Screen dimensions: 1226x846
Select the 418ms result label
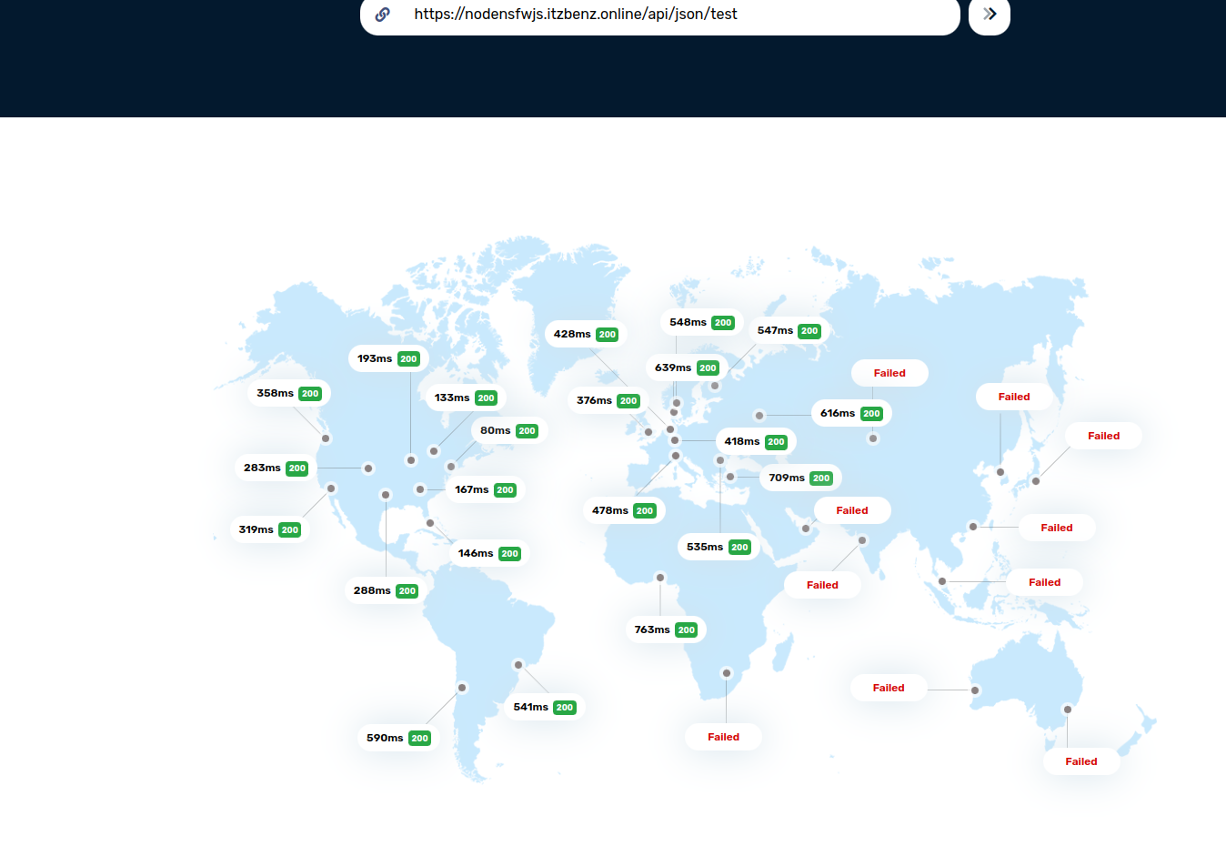click(x=756, y=441)
